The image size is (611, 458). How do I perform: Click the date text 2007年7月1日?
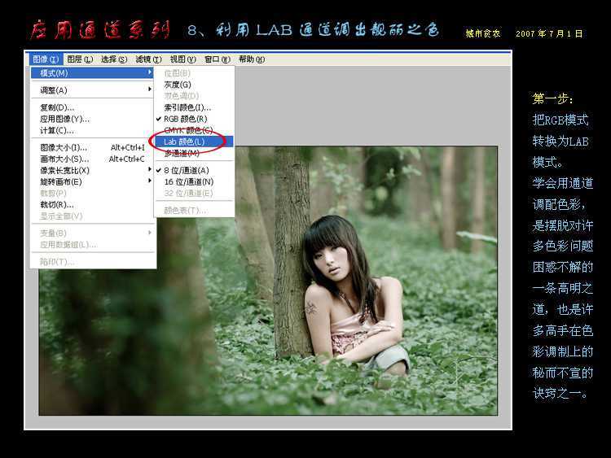[x=549, y=33]
